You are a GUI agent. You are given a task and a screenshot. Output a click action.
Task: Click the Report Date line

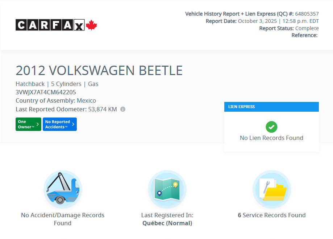262,21
